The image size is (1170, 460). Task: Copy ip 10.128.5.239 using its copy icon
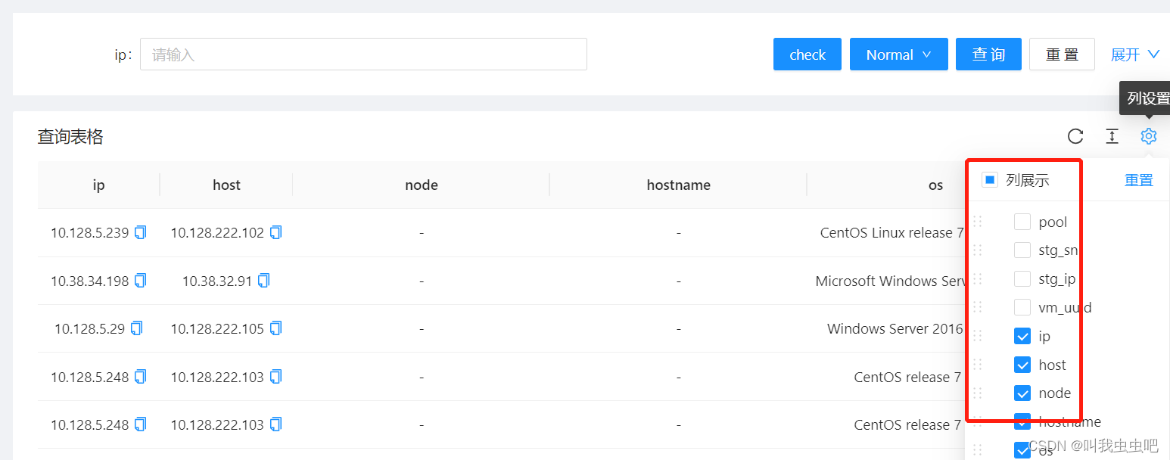point(140,232)
